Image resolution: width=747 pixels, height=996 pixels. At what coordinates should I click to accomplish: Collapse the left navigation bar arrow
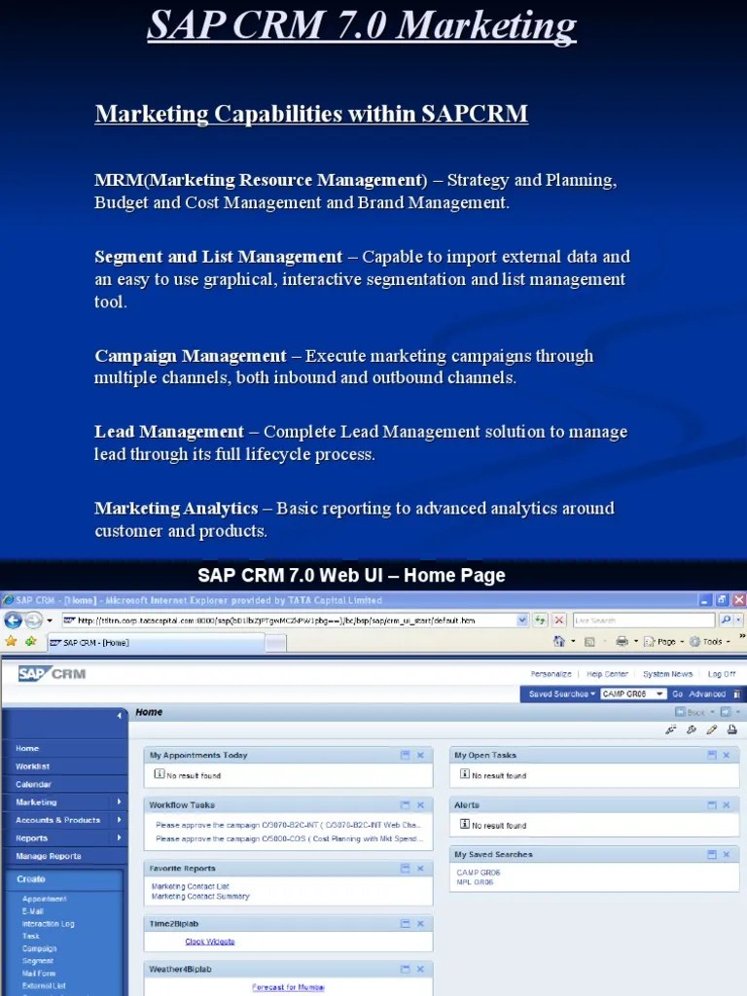click(x=119, y=716)
